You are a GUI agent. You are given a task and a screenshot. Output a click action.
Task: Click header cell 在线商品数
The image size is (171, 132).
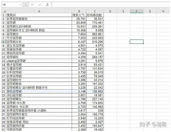[95, 15]
